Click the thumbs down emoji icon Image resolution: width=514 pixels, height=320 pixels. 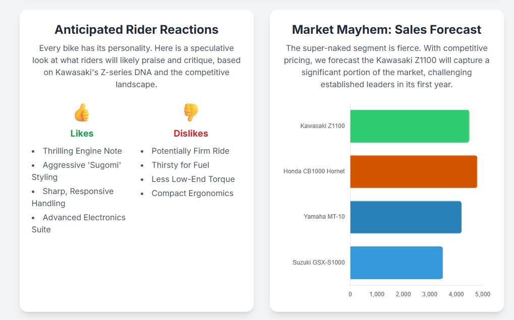(x=191, y=112)
